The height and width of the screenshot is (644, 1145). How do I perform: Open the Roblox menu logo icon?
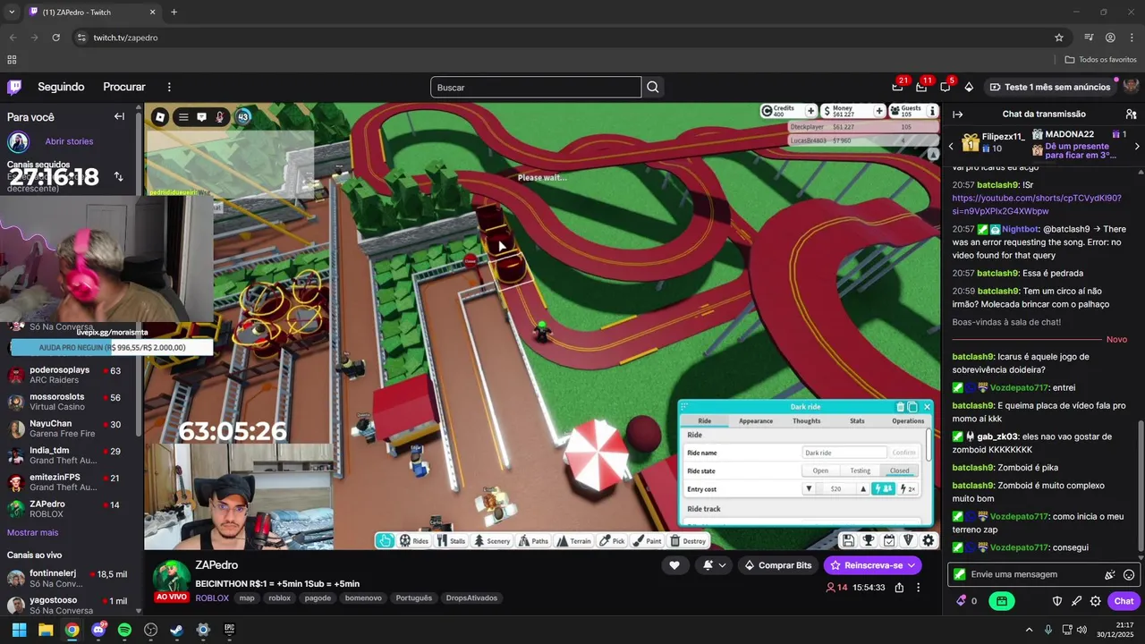pos(160,116)
